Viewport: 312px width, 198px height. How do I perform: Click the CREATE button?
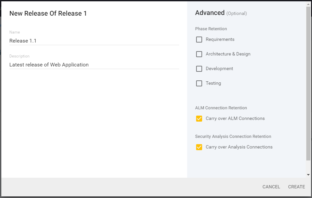click(x=296, y=187)
